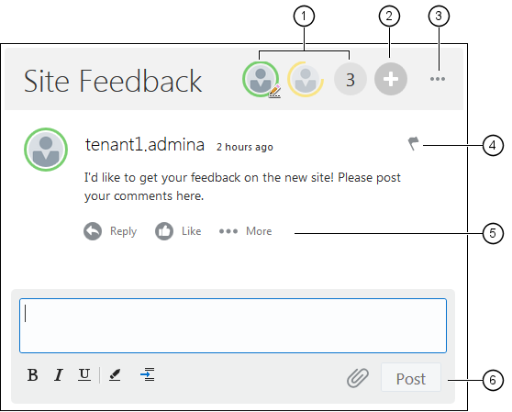Flag the tenant1.admina message
The height and width of the screenshot is (412, 512).
(x=413, y=143)
